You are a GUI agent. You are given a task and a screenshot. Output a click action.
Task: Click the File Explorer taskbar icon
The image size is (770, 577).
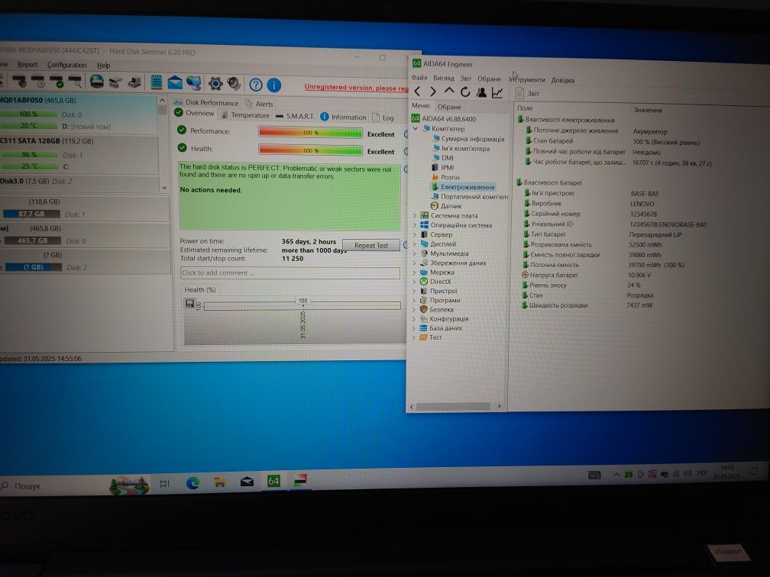tap(219, 483)
